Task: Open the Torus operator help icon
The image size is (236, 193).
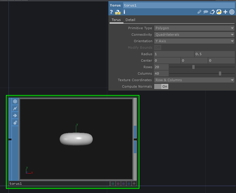Action: coord(111,12)
